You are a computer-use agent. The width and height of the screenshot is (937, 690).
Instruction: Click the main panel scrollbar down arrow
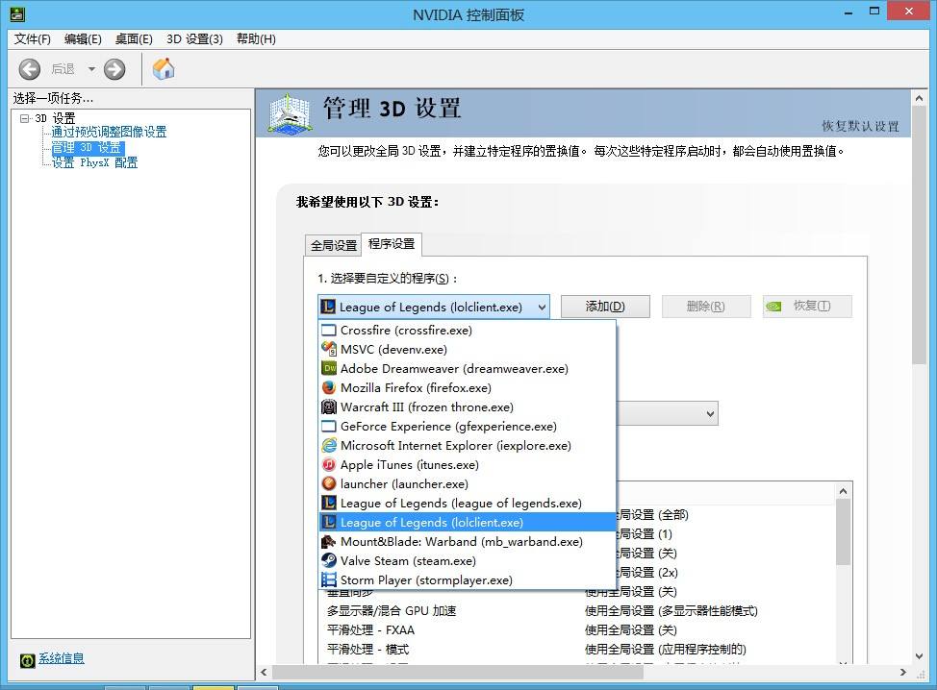[919, 656]
